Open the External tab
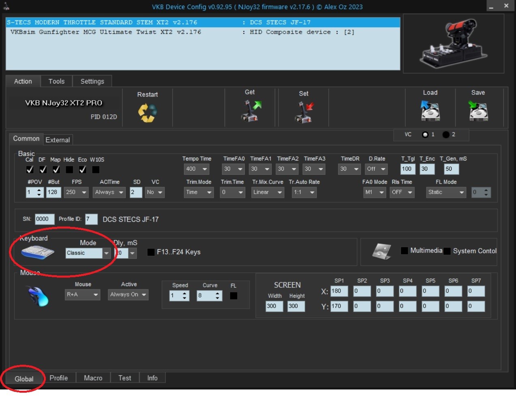Screen dimensions: 516x415 point(58,140)
